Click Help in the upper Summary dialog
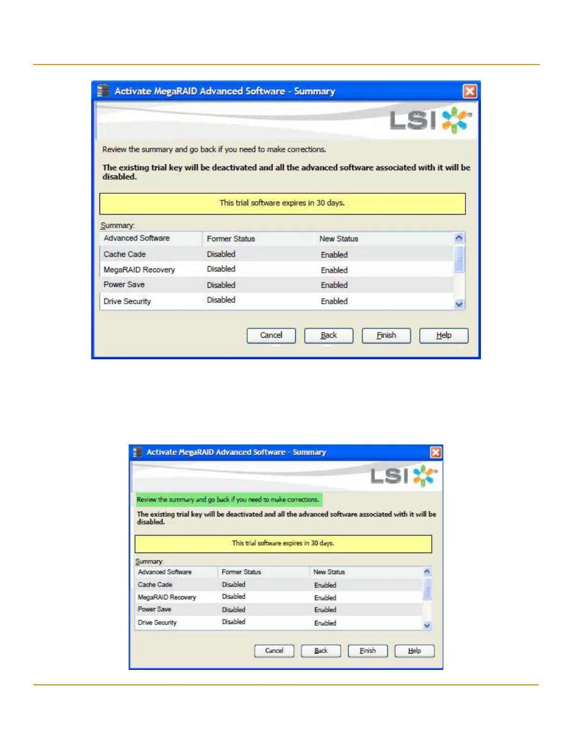Viewport: 572px width, 741px height. click(443, 335)
